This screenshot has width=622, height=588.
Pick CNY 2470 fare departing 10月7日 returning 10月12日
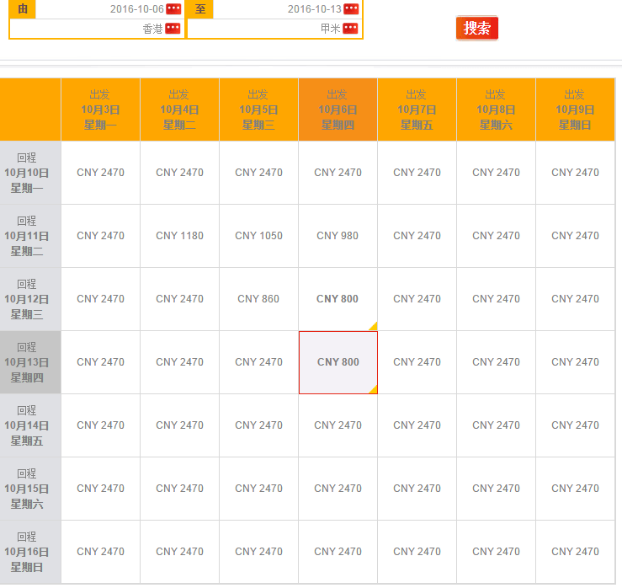click(x=417, y=299)
